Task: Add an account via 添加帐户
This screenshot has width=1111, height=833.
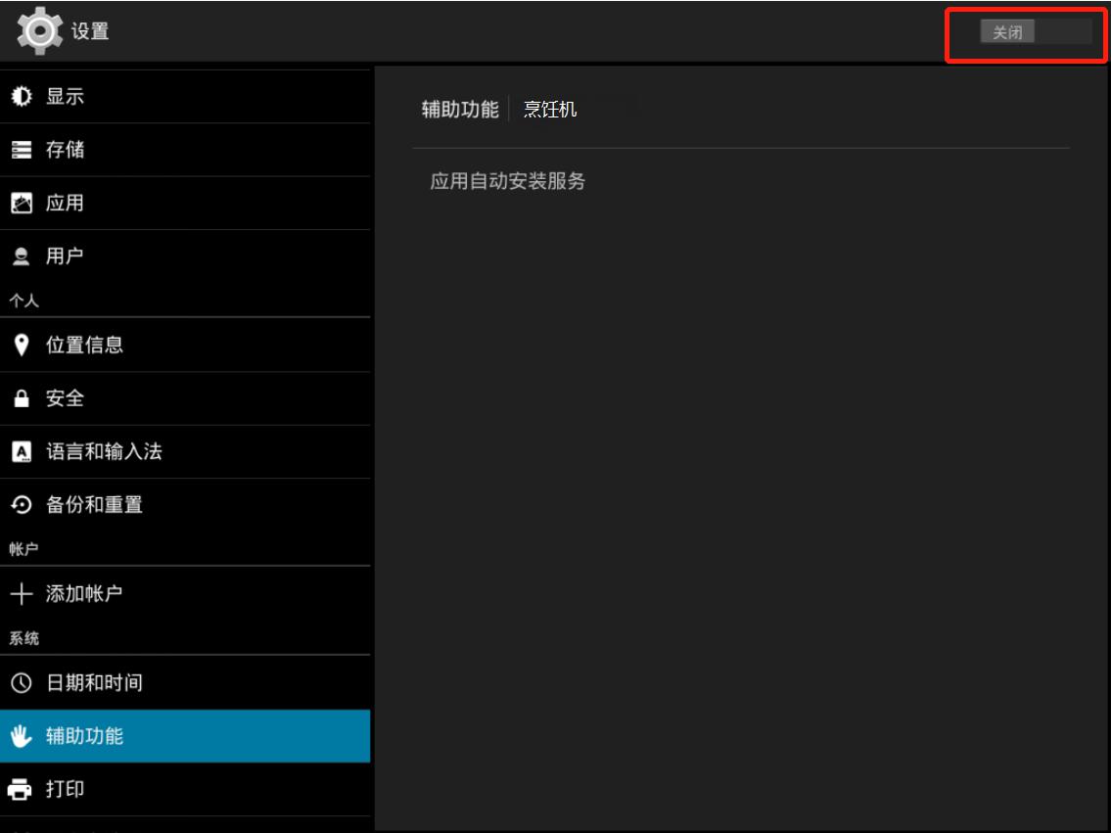Action: tap(84, 594)
